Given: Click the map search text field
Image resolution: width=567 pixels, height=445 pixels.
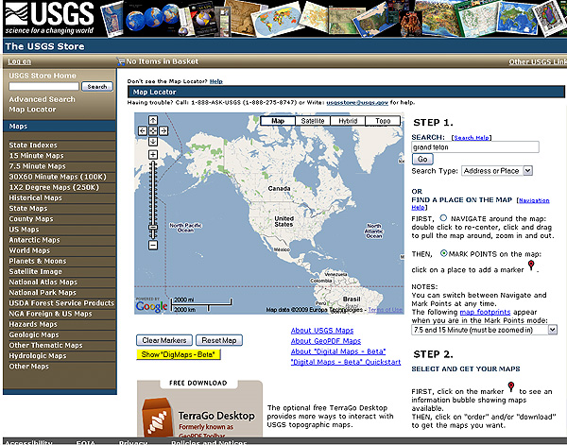Looking at the screenshot, I should coord(474,146).
